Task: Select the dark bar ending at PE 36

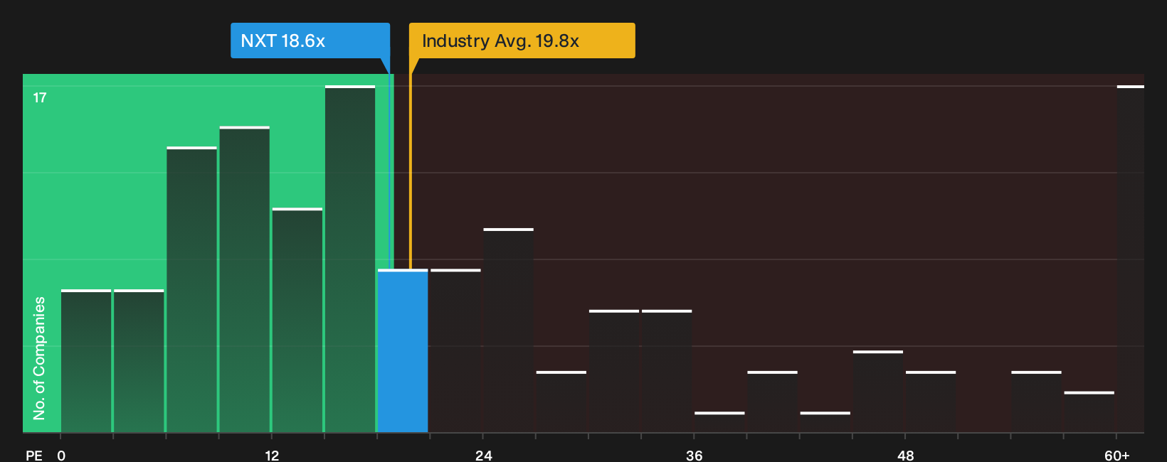Action: click(x=667, y=371)
